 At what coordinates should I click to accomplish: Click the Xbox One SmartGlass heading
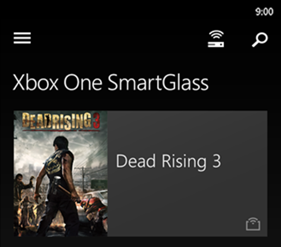click(111, 82)
